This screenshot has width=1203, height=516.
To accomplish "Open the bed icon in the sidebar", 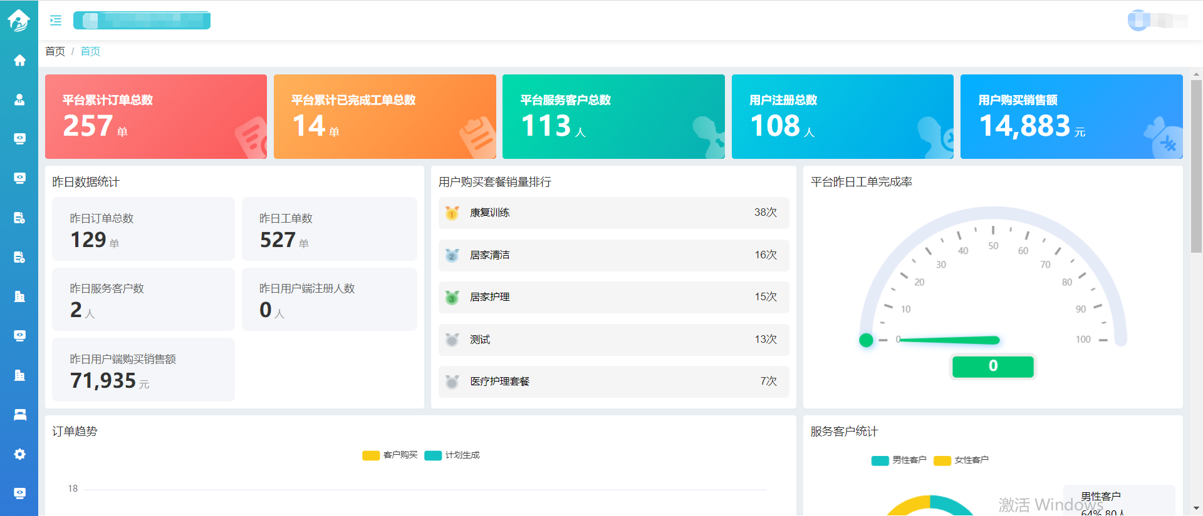I will tap(20, 415).
